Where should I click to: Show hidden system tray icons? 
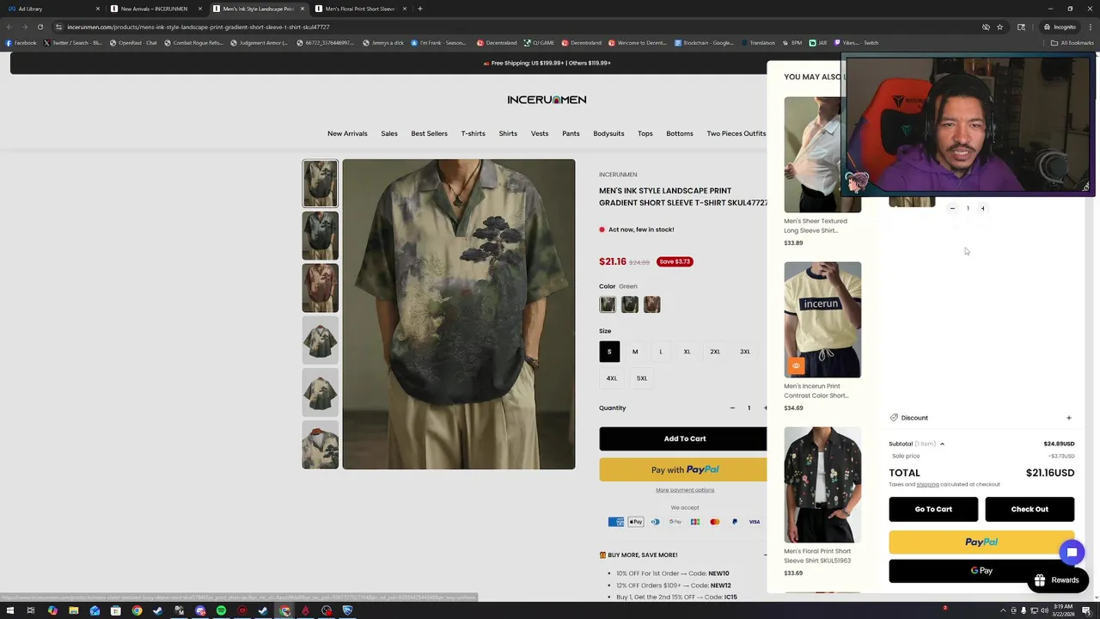coord(1003,610)
